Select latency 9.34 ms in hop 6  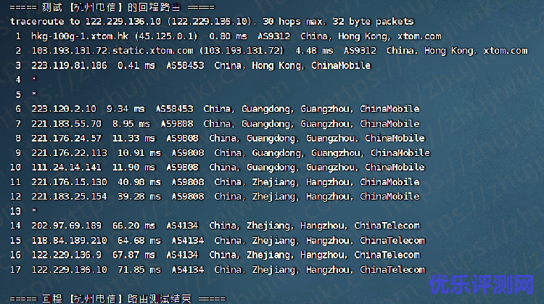125,109
